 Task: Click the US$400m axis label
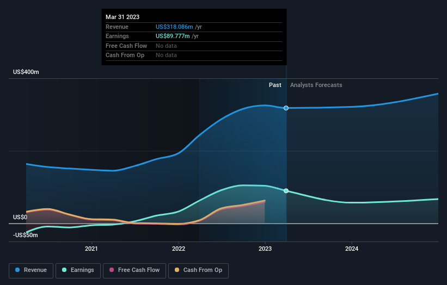(x=26, y=72)
